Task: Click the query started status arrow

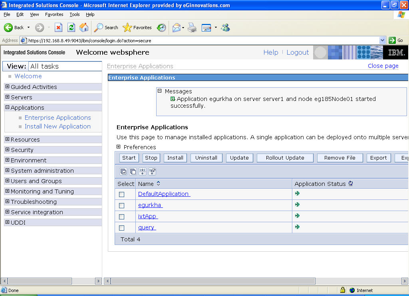Action: pos(297,227)
